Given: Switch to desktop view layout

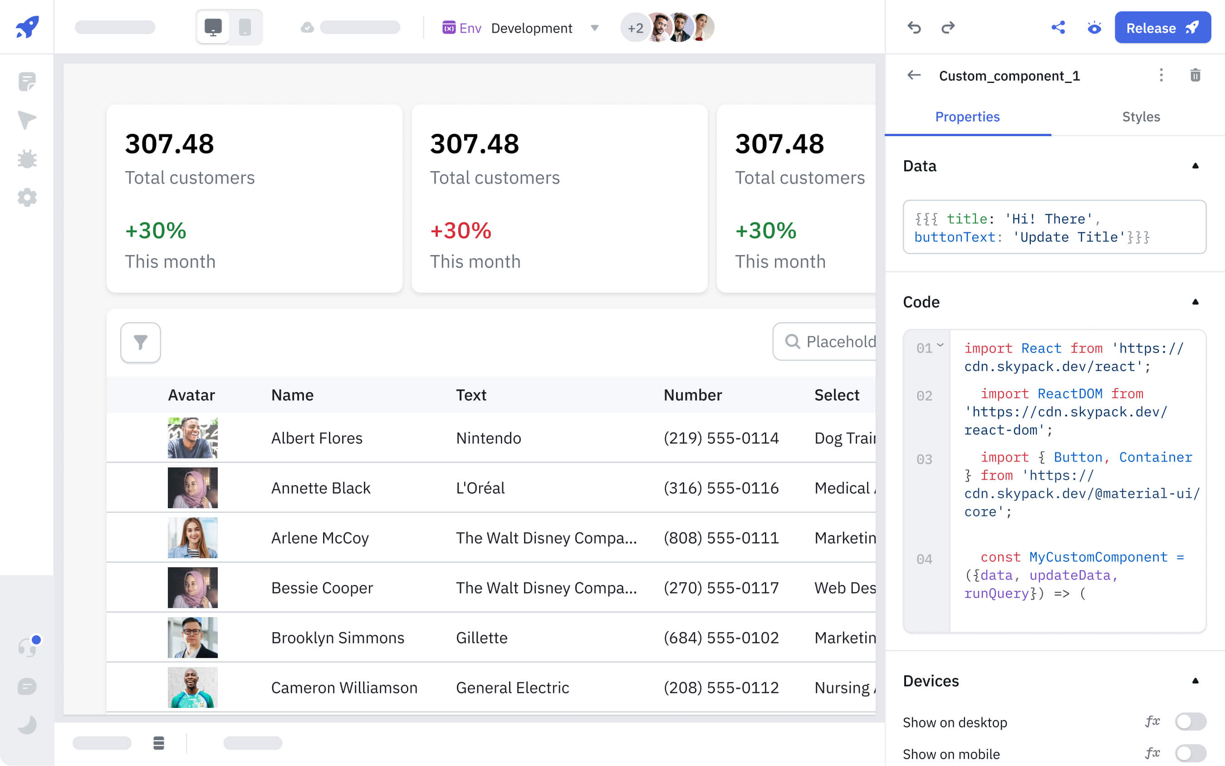Looking at the screenshot, I should pyautogui.click(x=213, y=27).
